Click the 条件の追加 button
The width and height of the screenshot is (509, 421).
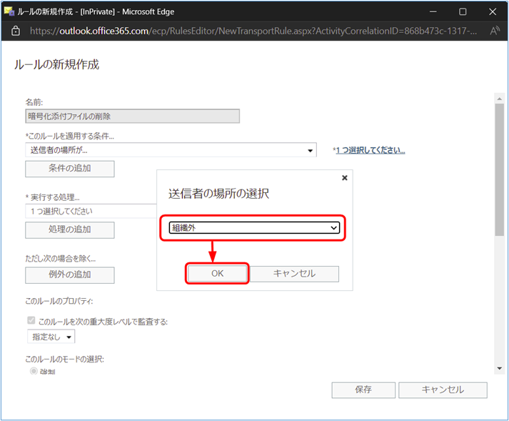point(70,169)
